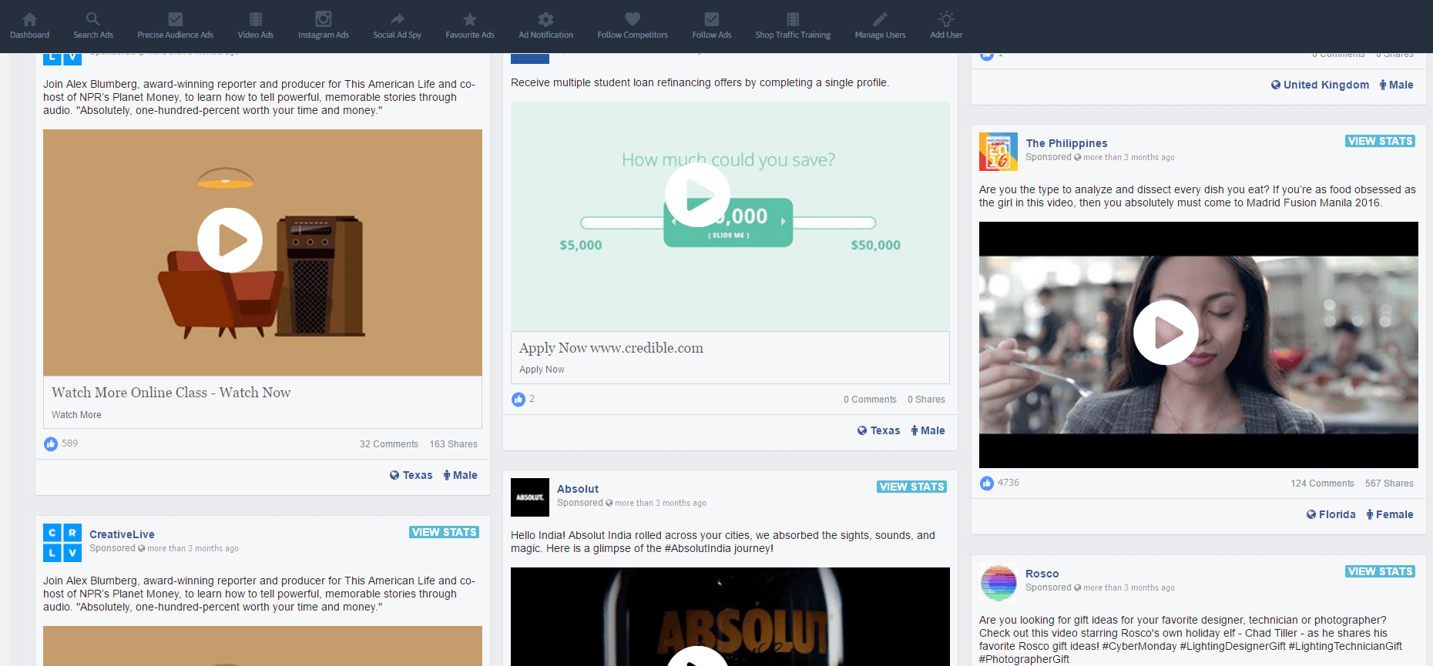Click the Absolut black logo avatar
1433x666 pixels.
[x=530, y=497]
